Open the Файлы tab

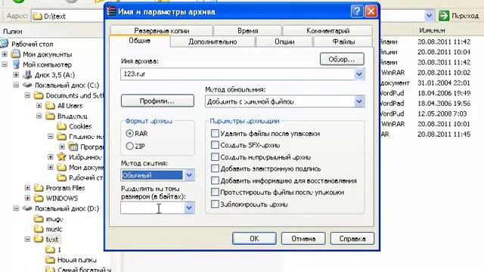343,42
